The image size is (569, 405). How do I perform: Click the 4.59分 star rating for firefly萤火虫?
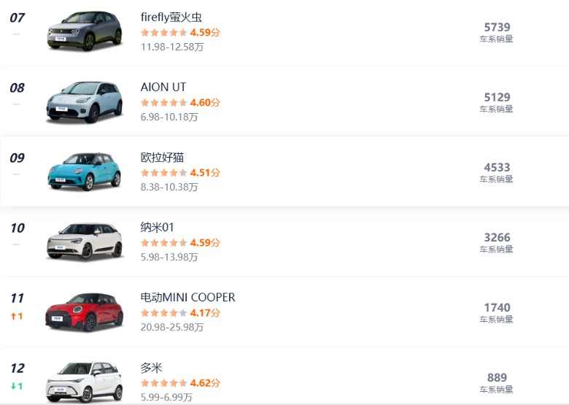click(x=164, y=32)
